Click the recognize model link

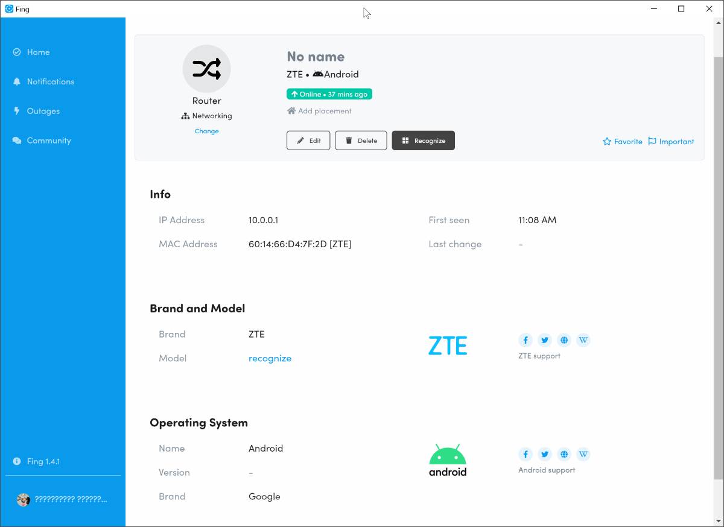click(x=270, y=358)
